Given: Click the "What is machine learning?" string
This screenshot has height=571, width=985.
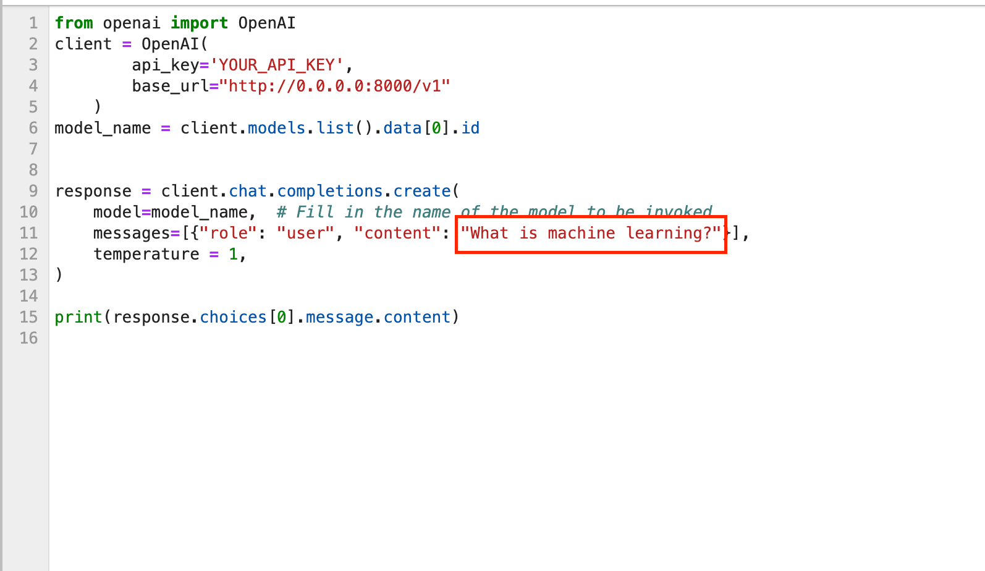Looking at the screenshot, I should pos(591,234).
